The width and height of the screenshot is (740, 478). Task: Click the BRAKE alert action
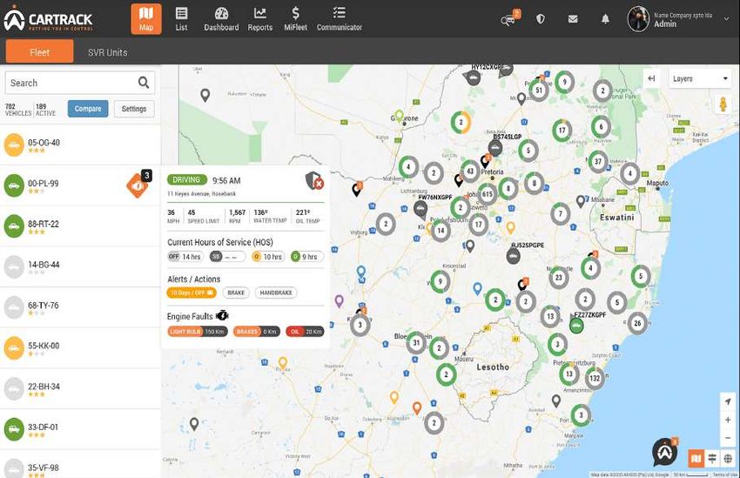pos(236,293)
